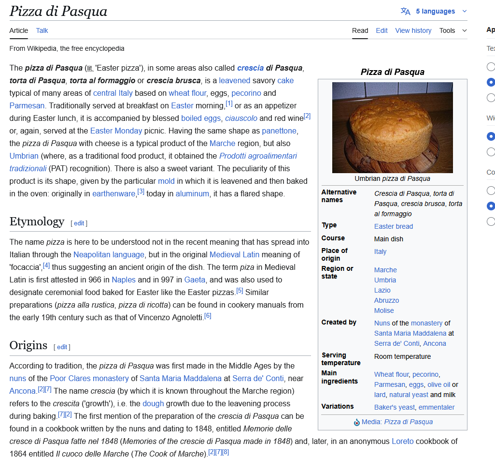This screenshot has width=495, height=472.
Task: Open Media: Pizza di Pasqua link
Action: (x=397, y=422)
